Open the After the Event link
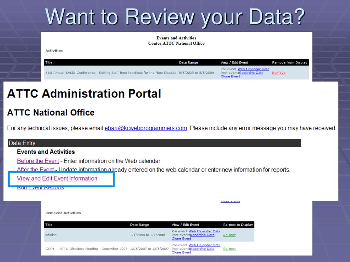Viewport: 350px width, 262px height. (35, 169)
